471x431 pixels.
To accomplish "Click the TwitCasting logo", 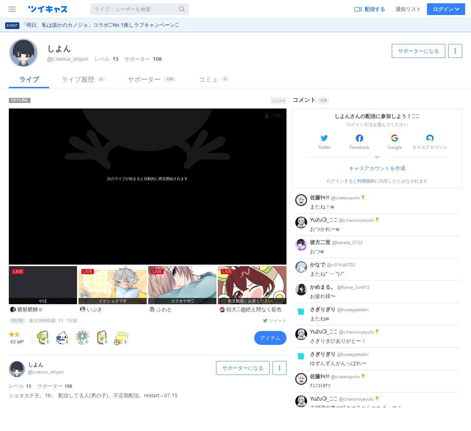I will tap(48, 9).
